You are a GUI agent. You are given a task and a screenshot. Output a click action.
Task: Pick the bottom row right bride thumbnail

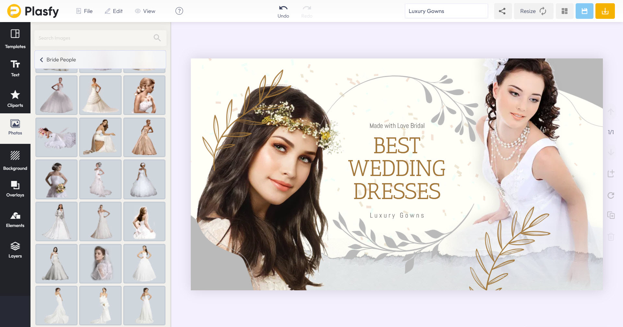pos(144,306)
